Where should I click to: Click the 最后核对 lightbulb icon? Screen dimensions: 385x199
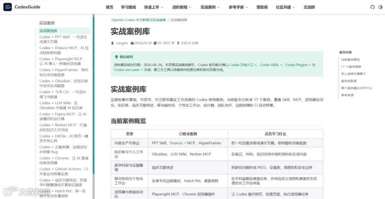pos(116,57)
